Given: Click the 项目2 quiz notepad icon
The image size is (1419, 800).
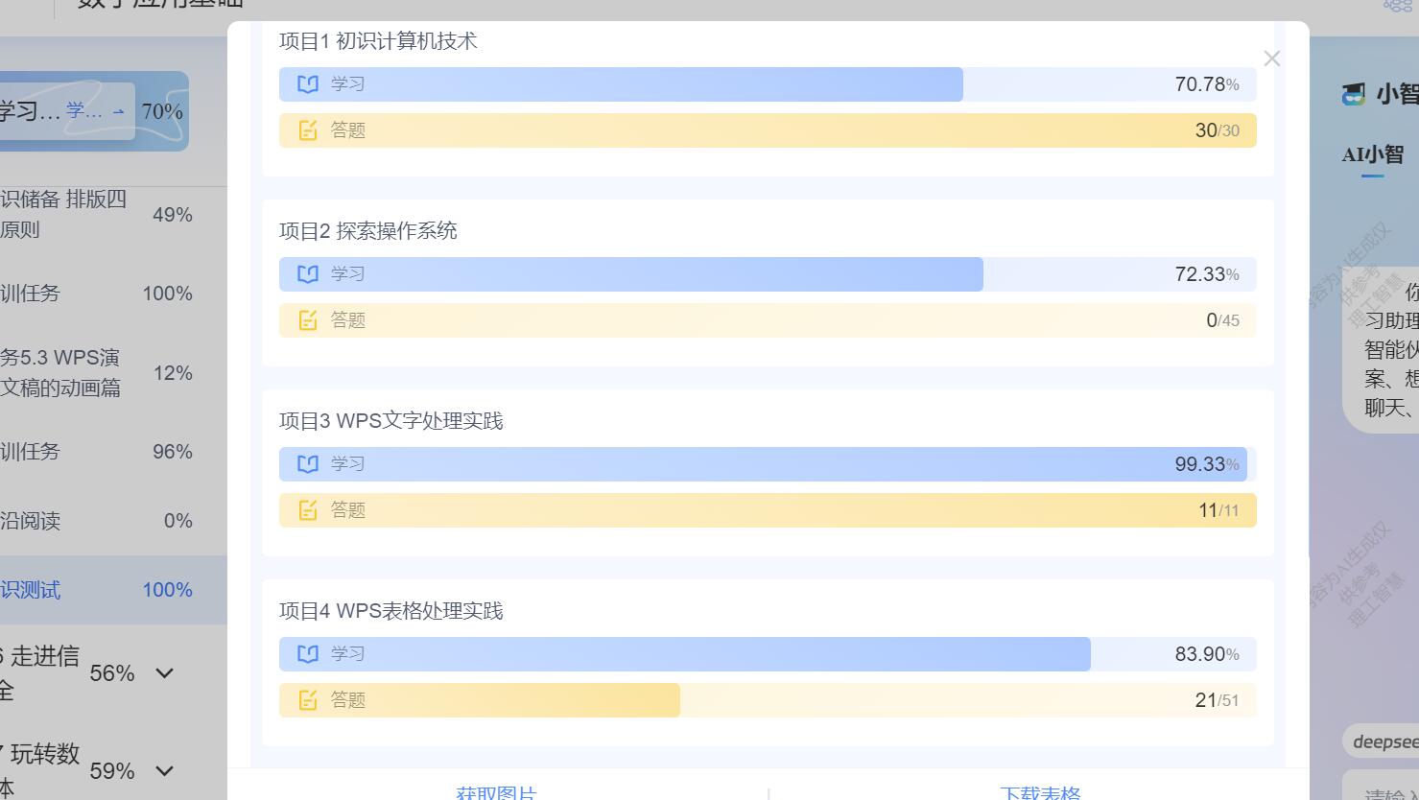Looking at the screenshot, I should pyautogui.click(x=308, y=320).
